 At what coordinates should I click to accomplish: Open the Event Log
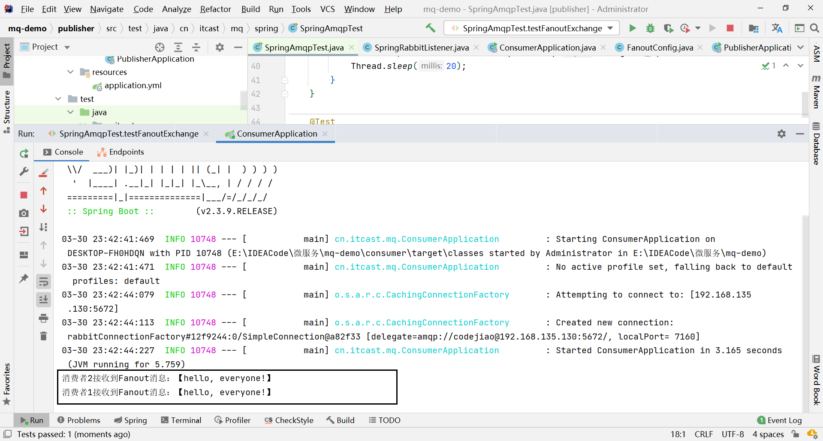pyautogui.click(x=779, y=420)
